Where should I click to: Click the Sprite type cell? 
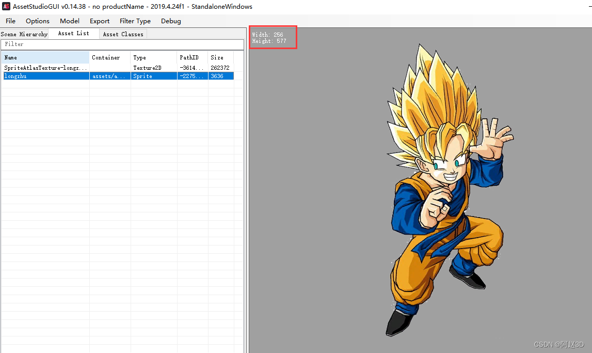coord(154,76)
